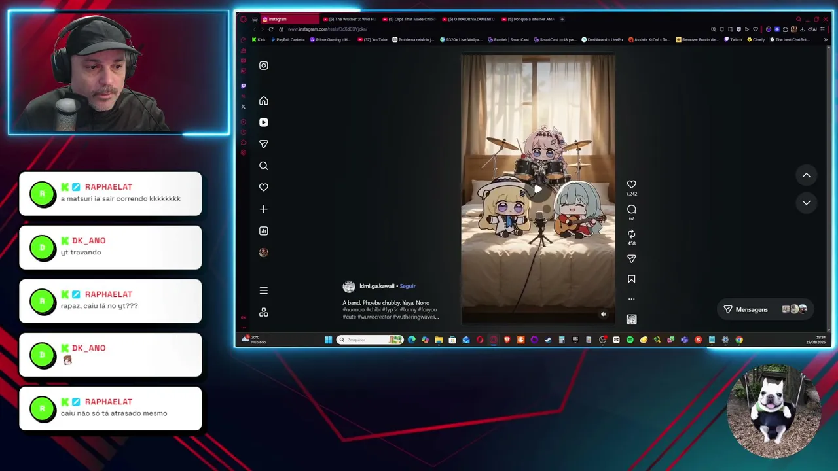
Task: Create a new post with plus icon
Action: [x=263, y=209]
